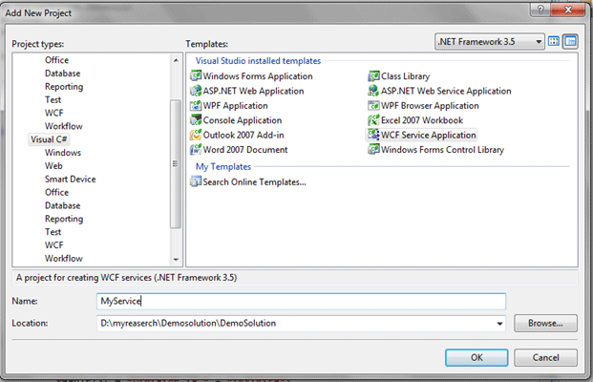
Task: Click the ASP.NET Web Service Application text
Action: click(446, 91)
